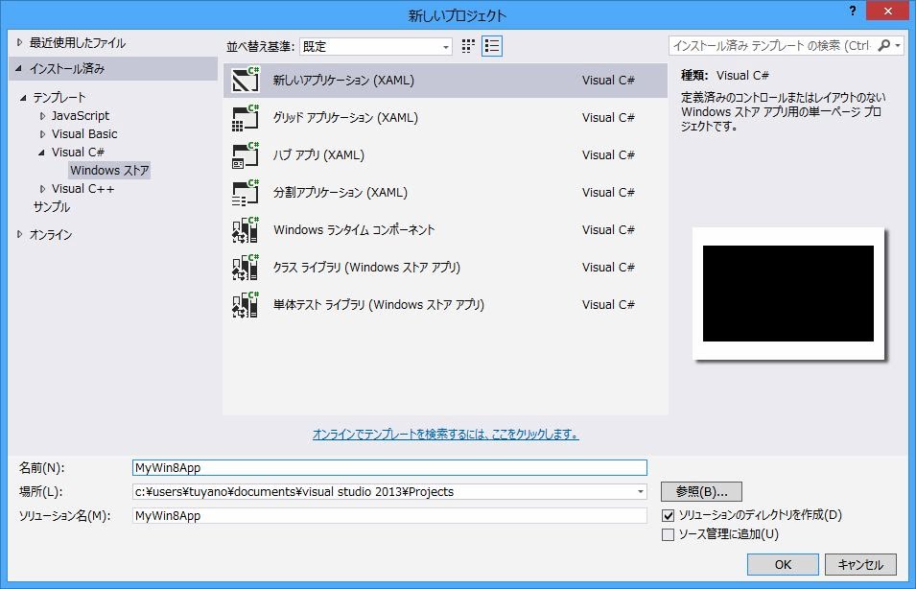
Task: Select the Windows ストア tree item
Action: [109, 171]
